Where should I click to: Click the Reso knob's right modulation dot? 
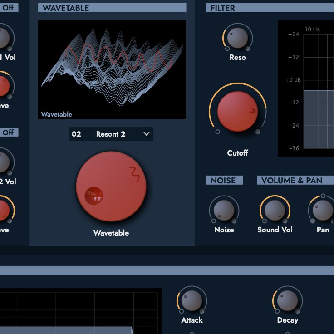point(248,49)
